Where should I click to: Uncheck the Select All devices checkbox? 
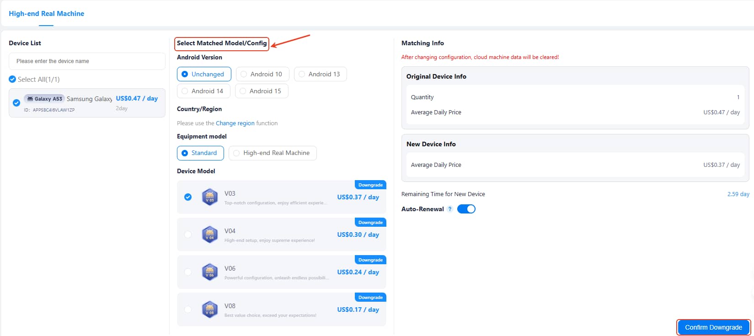click(12, 80)
